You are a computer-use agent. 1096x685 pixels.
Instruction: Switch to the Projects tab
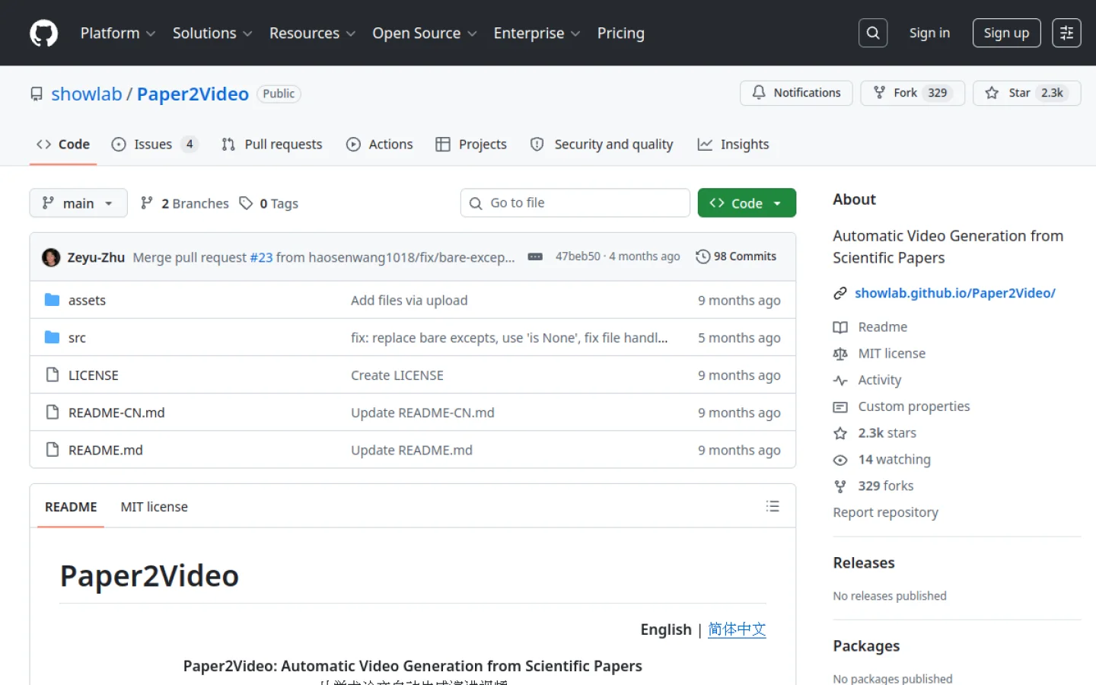point(471,145)
